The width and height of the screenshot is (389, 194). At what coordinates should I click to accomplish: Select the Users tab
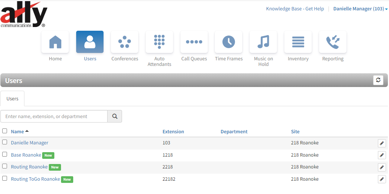13,99
